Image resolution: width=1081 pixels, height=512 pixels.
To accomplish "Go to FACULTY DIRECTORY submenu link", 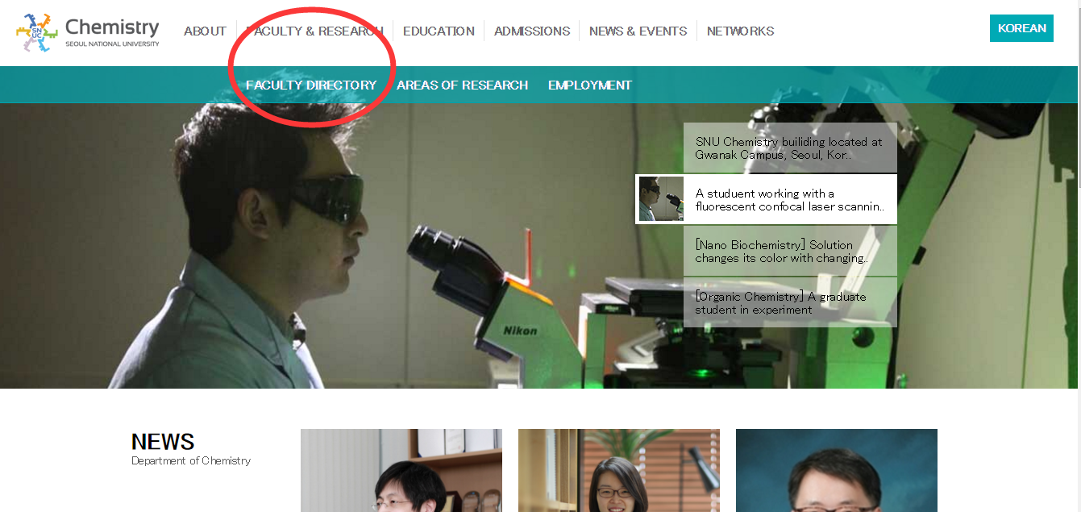I will (x=311, y=85).
